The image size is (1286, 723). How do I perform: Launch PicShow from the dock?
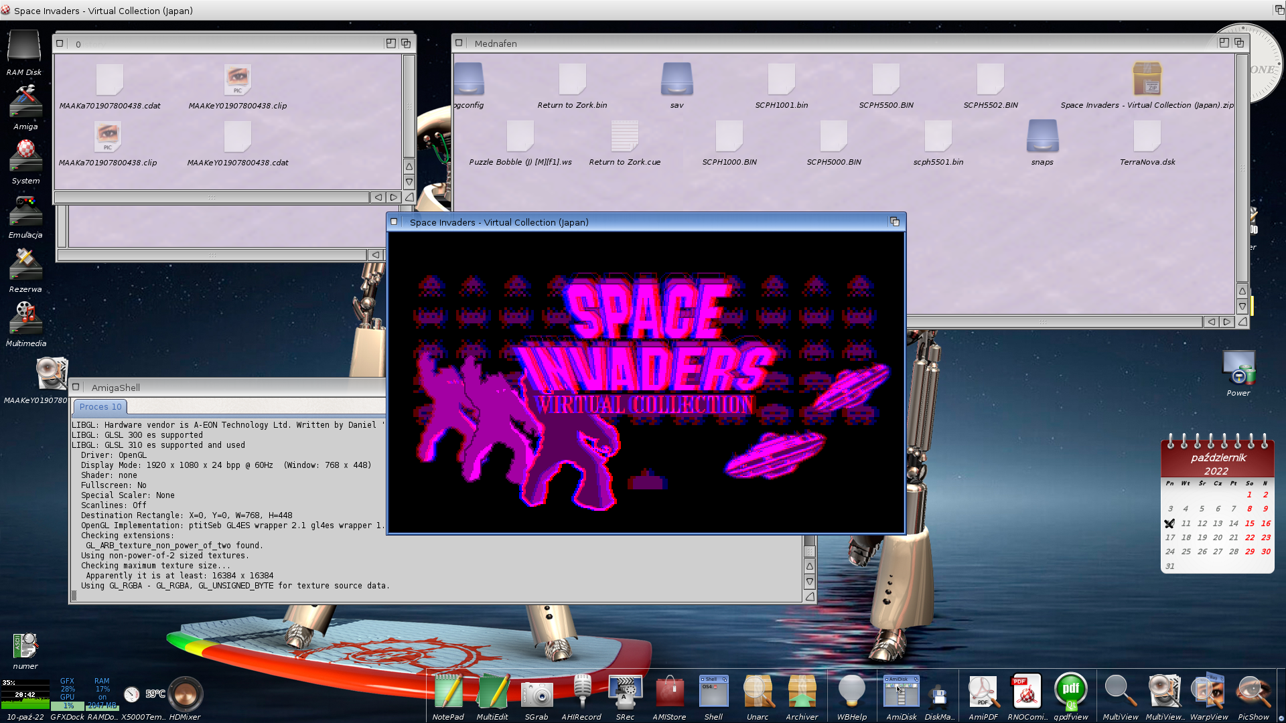tap(1253, 692)
